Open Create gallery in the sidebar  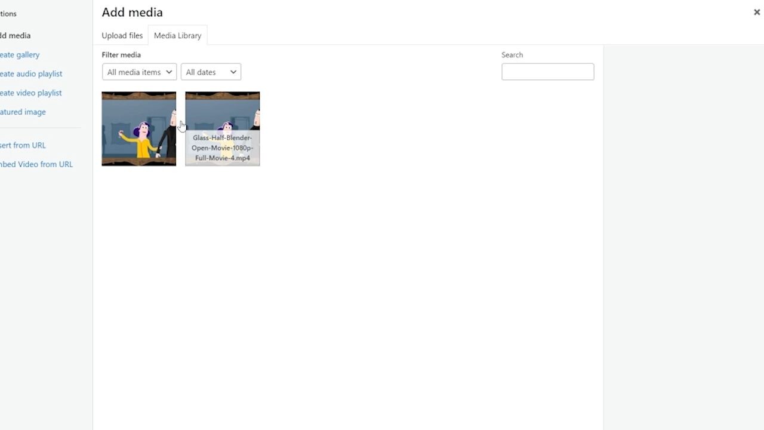point(20,54)
